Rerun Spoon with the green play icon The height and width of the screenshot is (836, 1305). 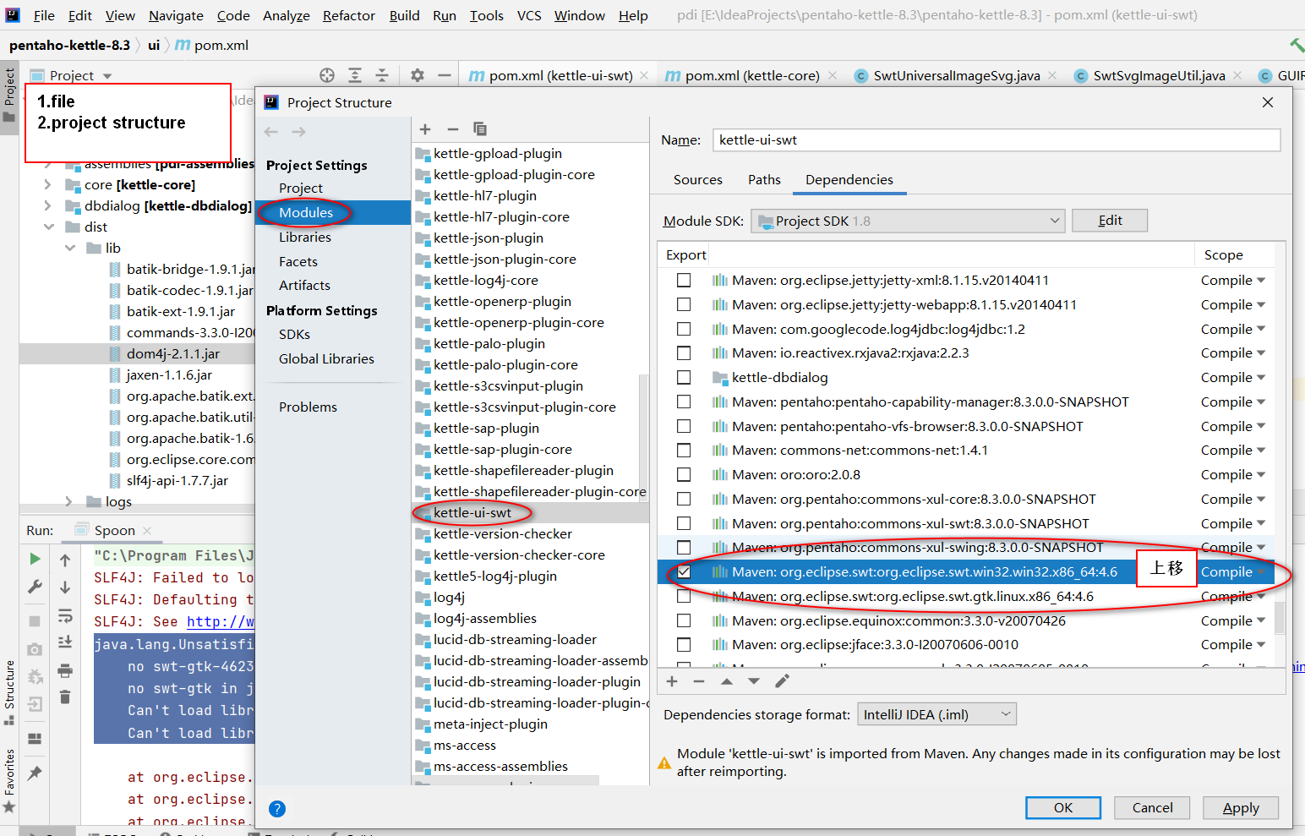(35, 559)
